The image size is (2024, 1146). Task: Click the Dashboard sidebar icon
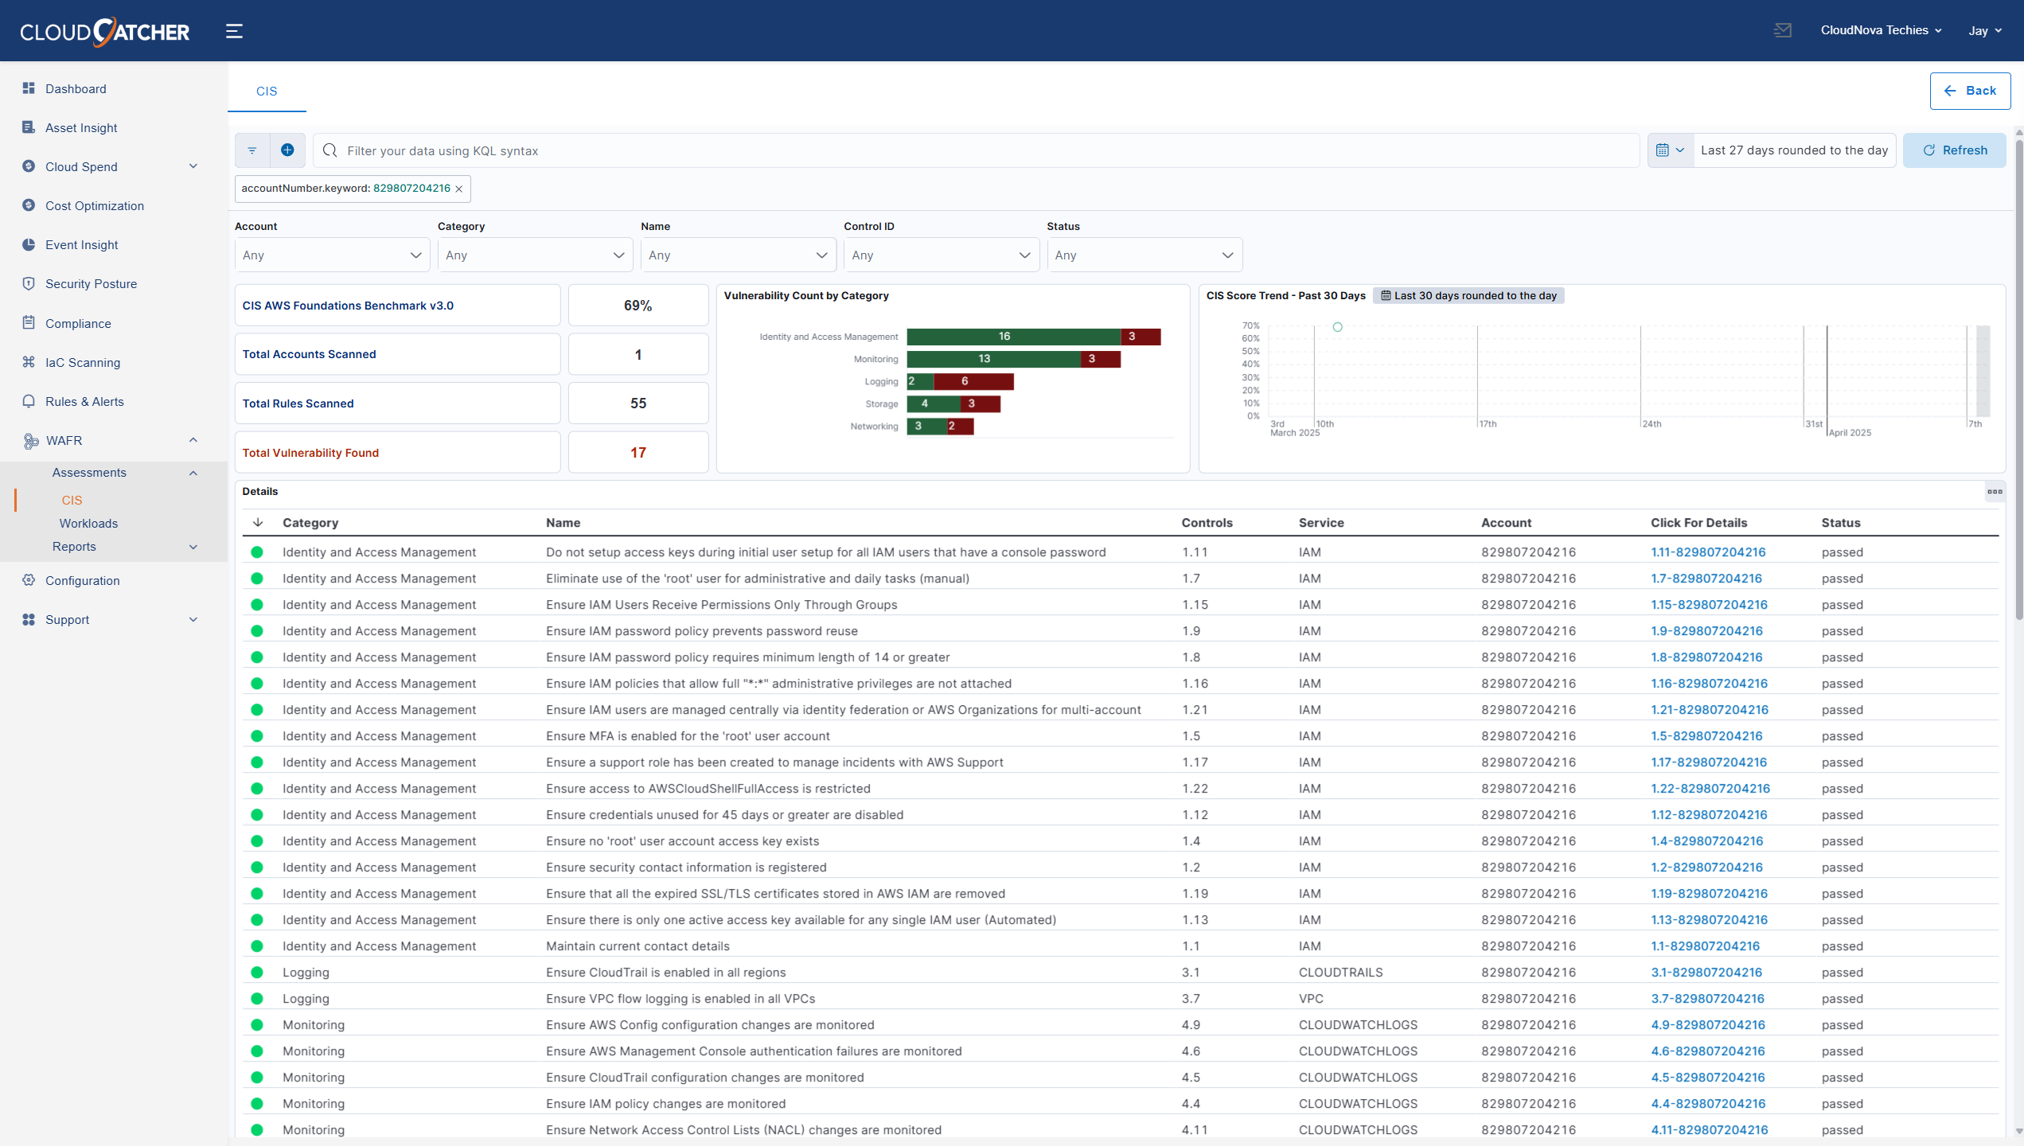tap(29, 88)
